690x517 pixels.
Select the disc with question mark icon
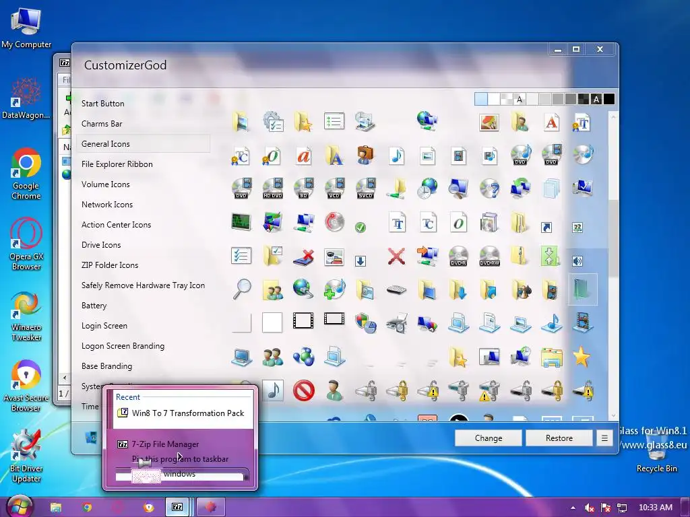489,188
